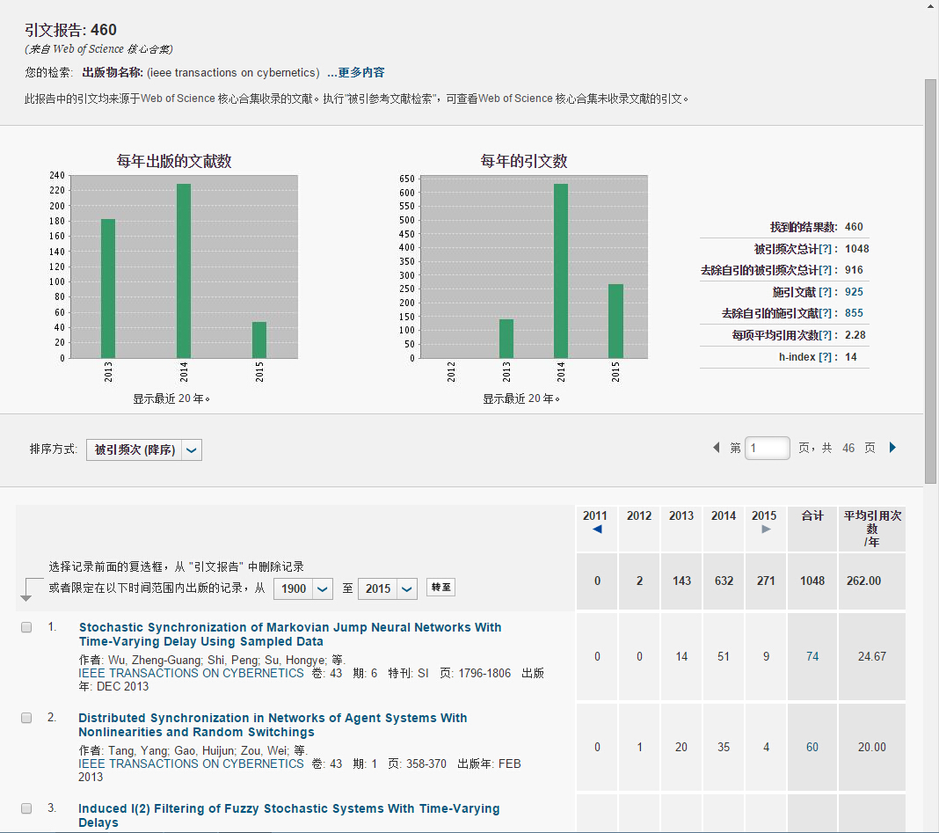Click record 2 average value 20.00
Image resolution: width=939 pixels, height=833 pixels.
click(x=871, y=747)
